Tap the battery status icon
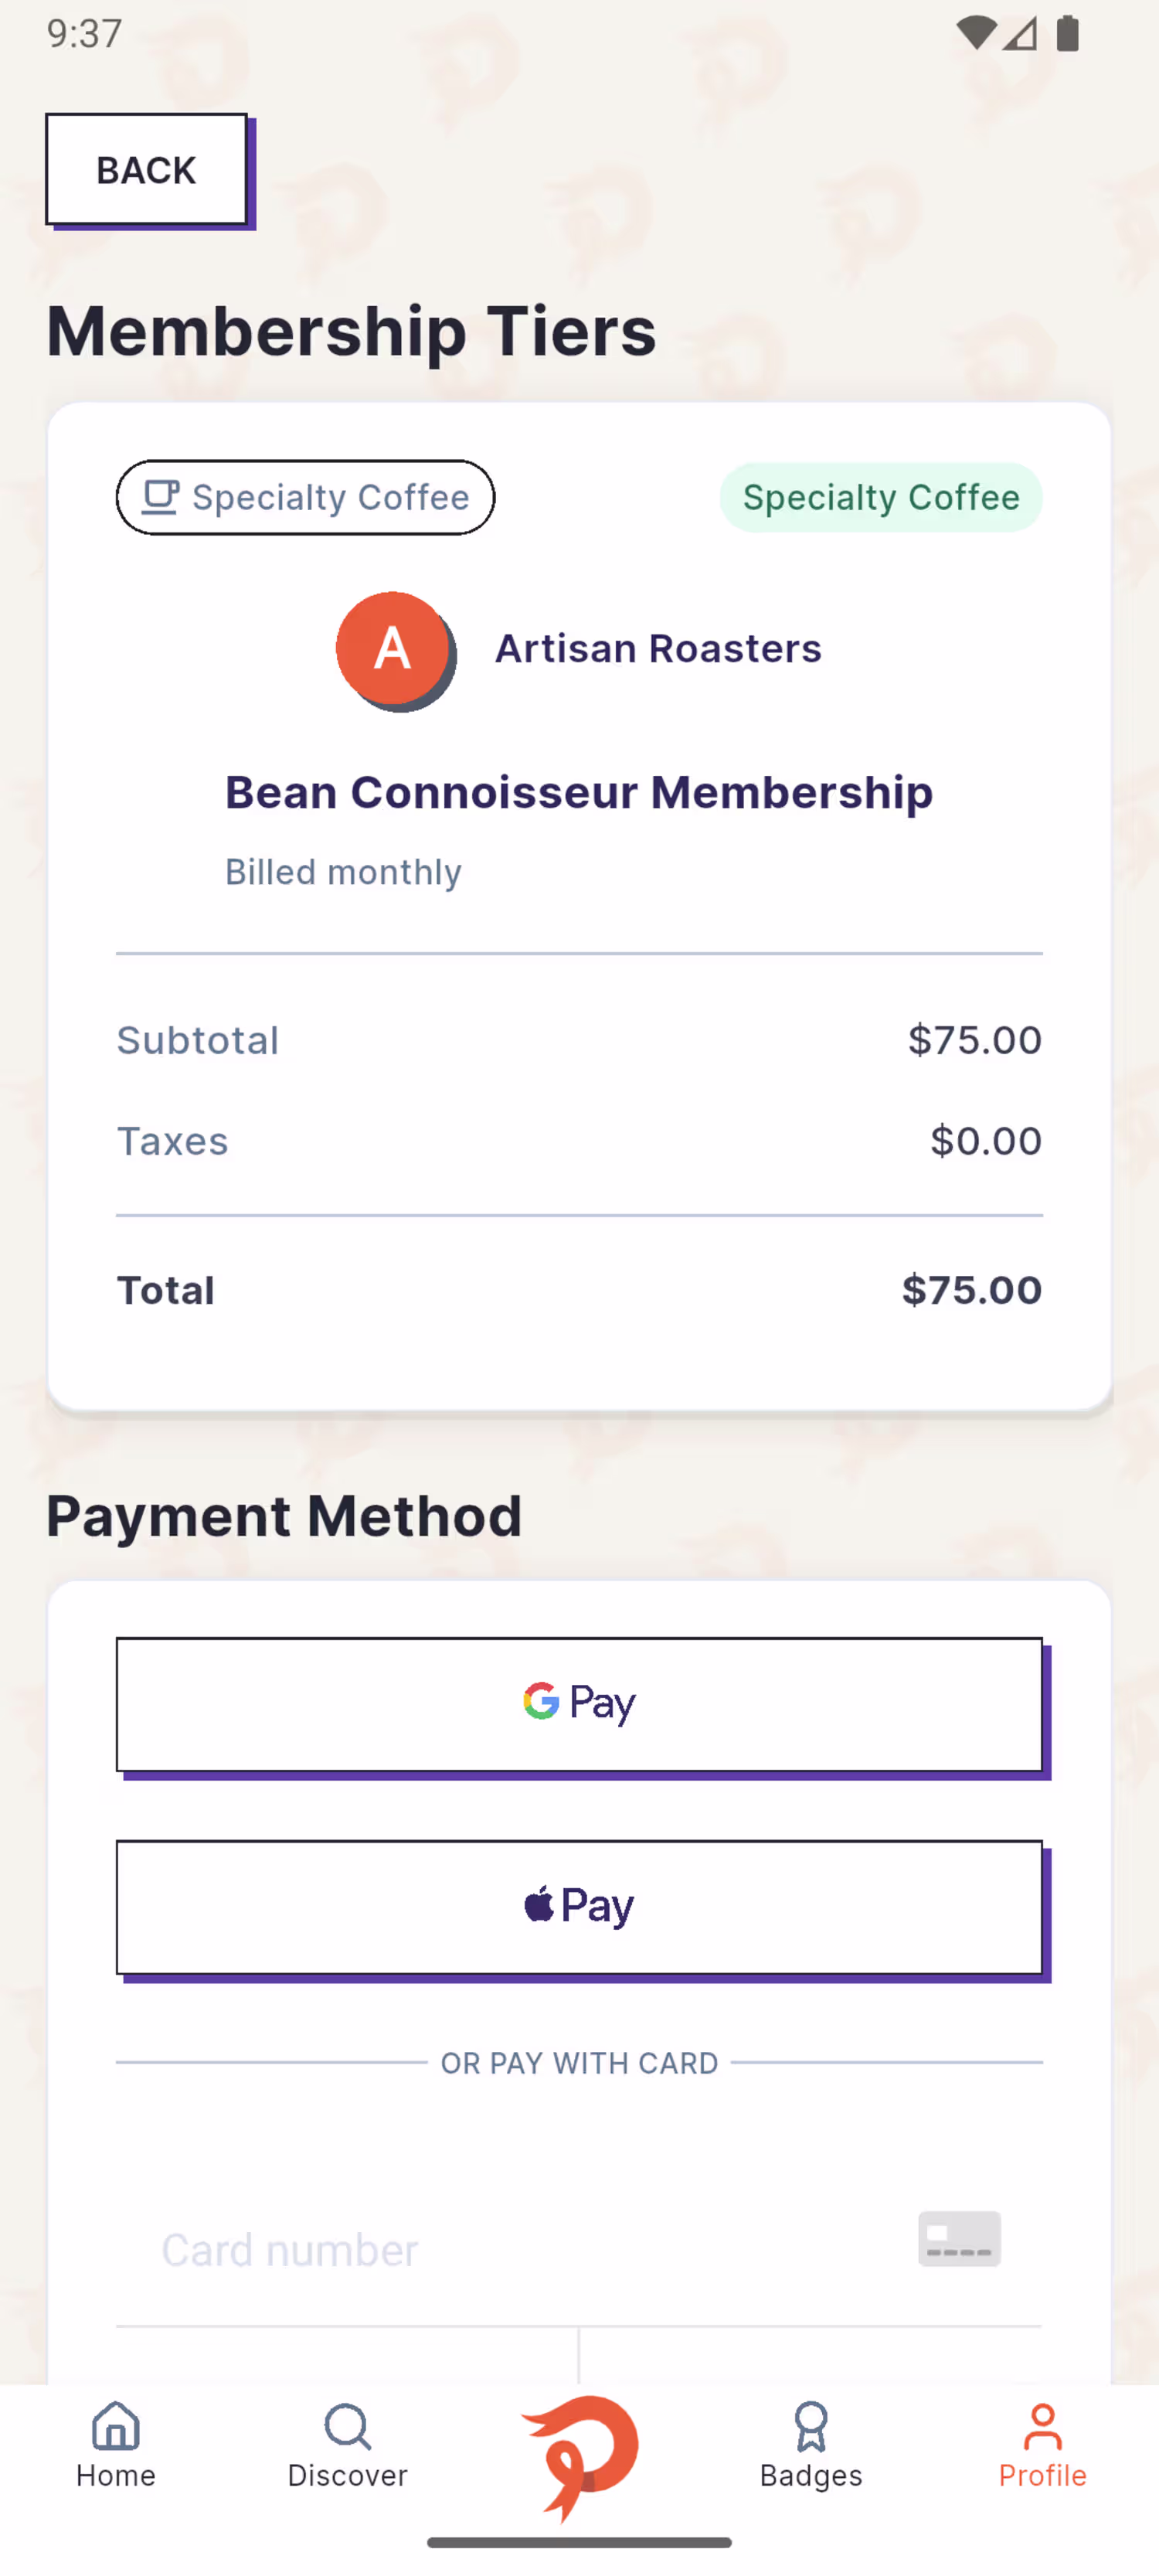The image size is (1159, 2576). [1067, 34]
